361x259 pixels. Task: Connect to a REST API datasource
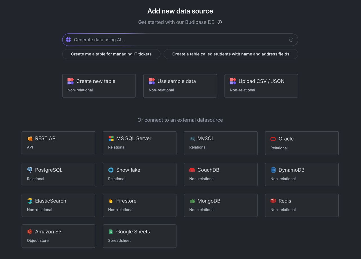(x=58, y=143)
